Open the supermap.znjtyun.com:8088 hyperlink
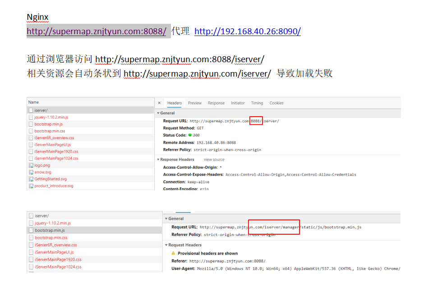The height and width of the screenshot is (295, 446). point(97,31)
